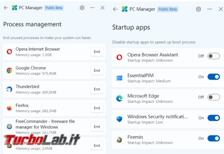Select 'Process management' heading
Image resolution: width=224 pixels, height=154 pixels.
32,24
